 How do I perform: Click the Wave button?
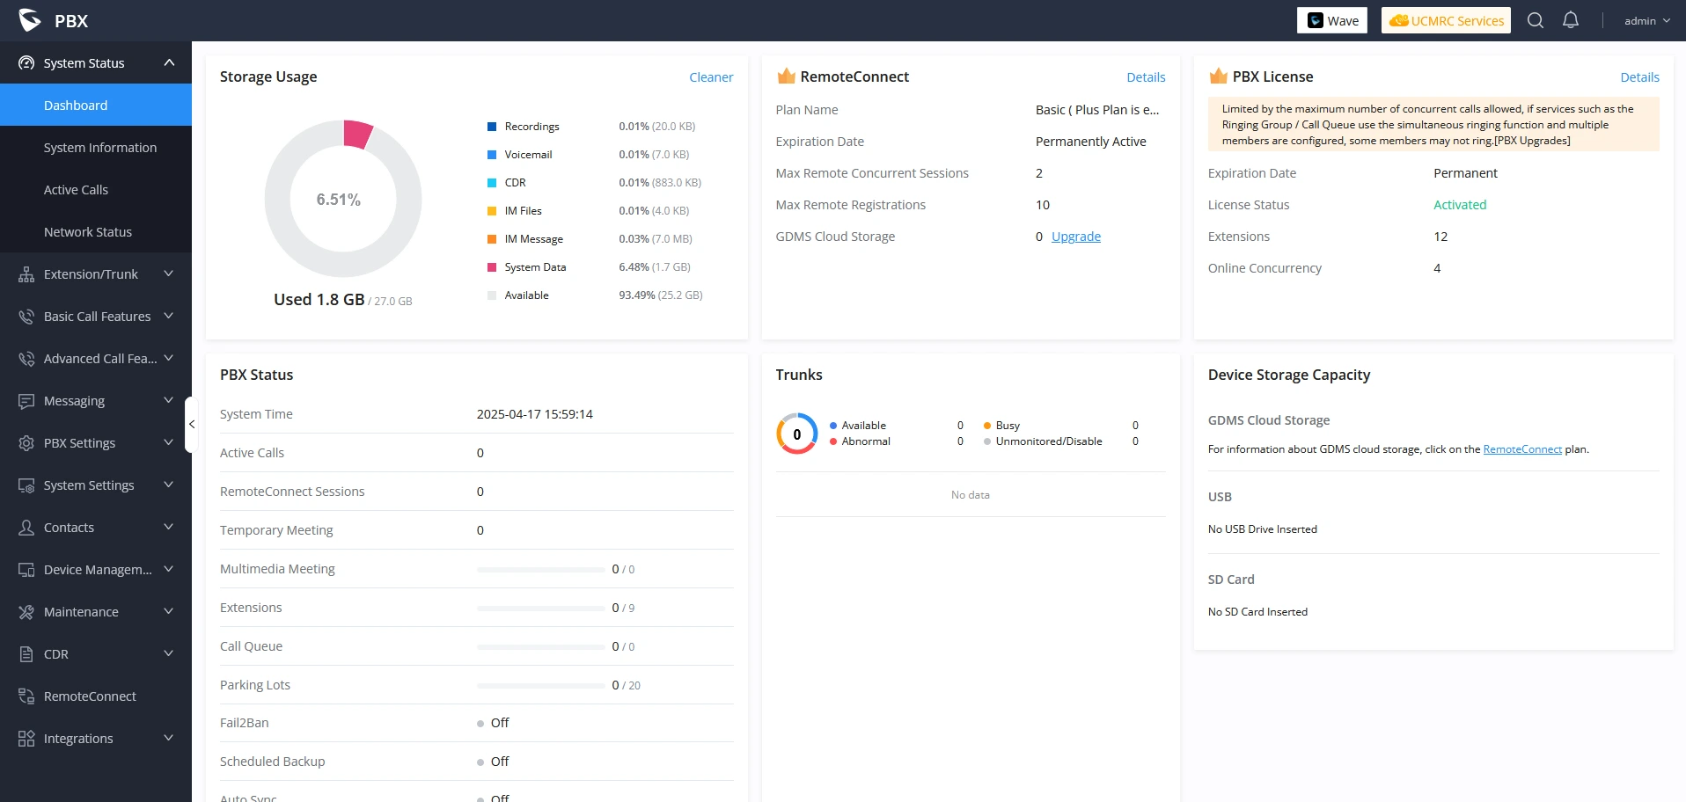click(x=1332, y=20)
